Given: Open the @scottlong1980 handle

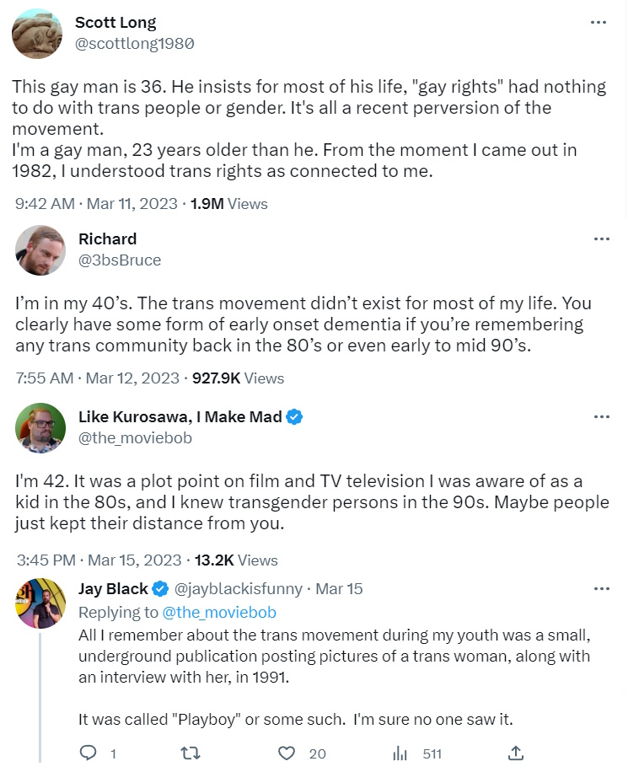Looking at the screenshot, I should [x=134, y=44].
